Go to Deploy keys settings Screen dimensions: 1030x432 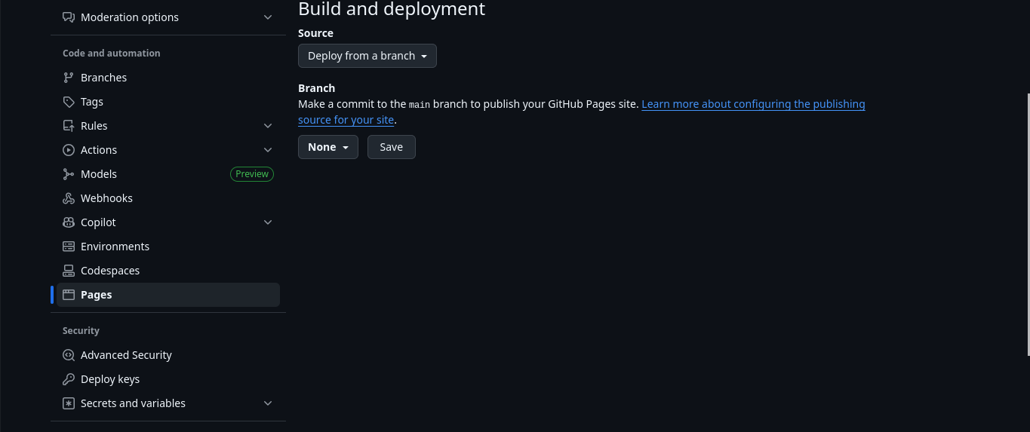coord(168,379)
